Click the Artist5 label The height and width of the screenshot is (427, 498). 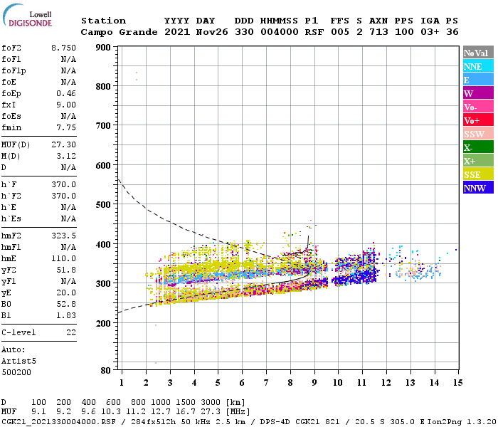coord(18,362)
